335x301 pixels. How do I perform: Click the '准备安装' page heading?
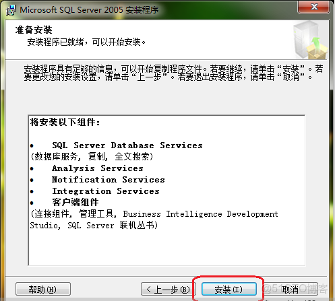coord(34,30)
